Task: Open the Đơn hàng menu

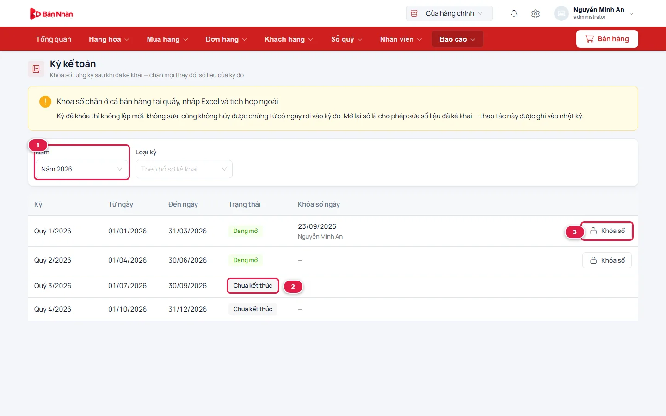Action: [226, 39]
